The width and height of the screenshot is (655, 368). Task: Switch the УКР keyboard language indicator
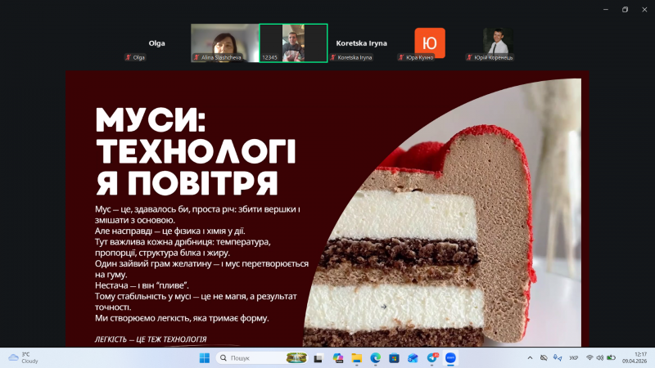[573, 358]
